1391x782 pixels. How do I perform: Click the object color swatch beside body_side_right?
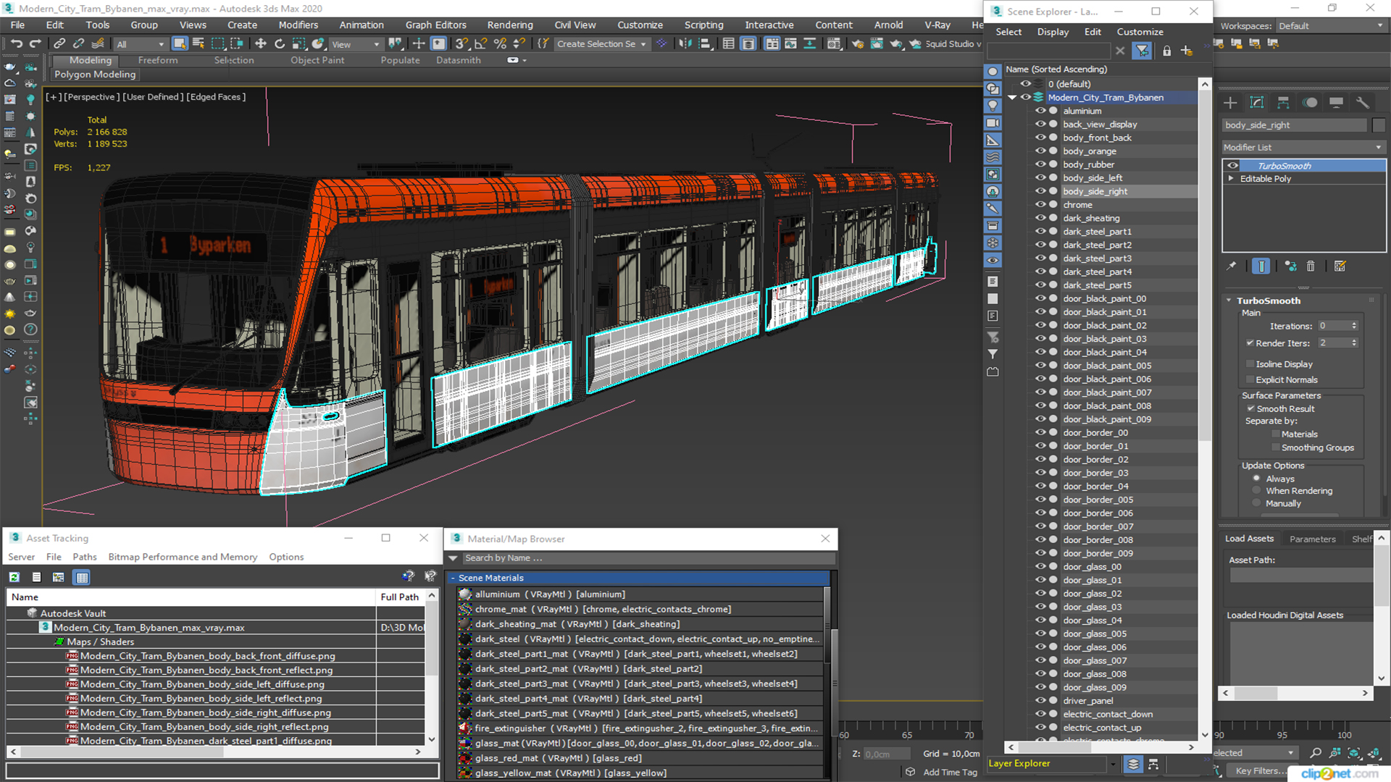pyautogui.click(x=1378, y=125)
